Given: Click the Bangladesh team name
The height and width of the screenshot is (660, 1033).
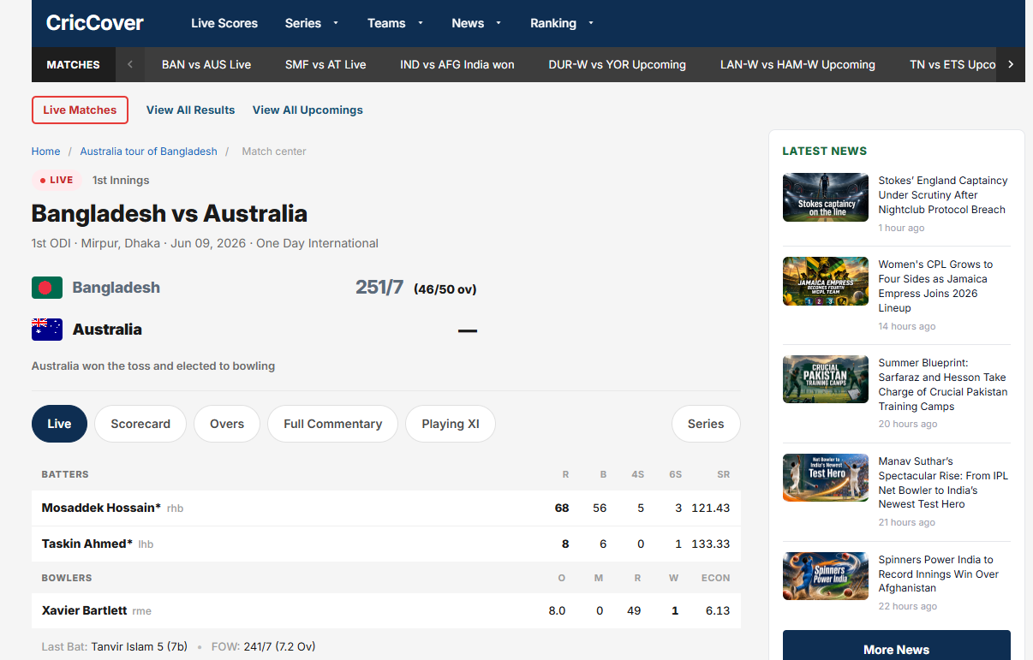Looking at the screenshot, I should pyautogui.click(x=116, y=288).
